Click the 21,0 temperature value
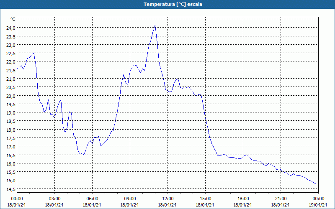 point(11,79)
